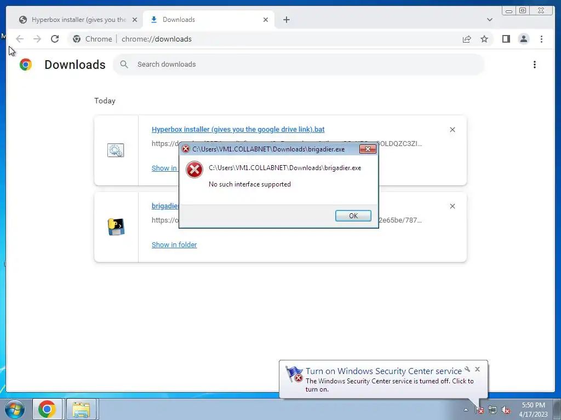Click the clock showing 5:50 PM
This screenshot has width=561, height=420.
pyautogui.click(x=533, y=410)
